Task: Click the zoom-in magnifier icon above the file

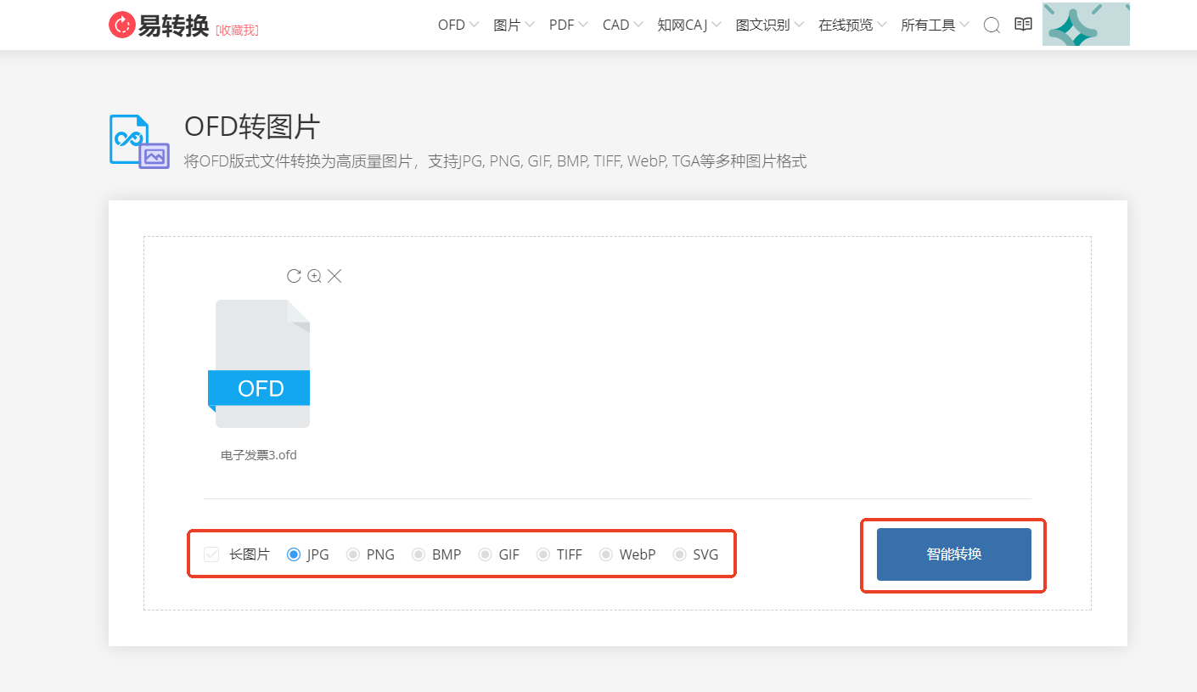Action: pyautogui.click(x=313, y=275)
